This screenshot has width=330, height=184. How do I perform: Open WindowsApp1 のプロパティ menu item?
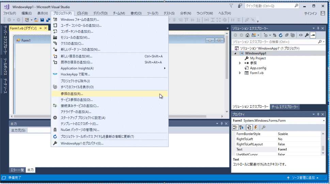pos(109,144)
